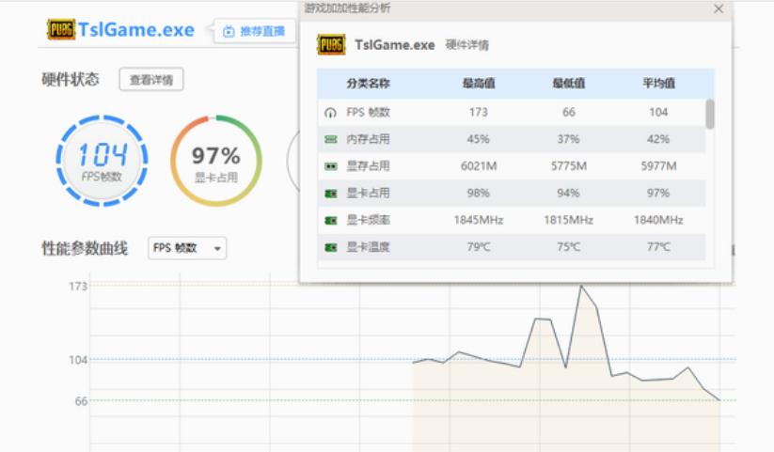Select the FPS 帧数 row label
774x452 pixels.
tap(369, 113)
